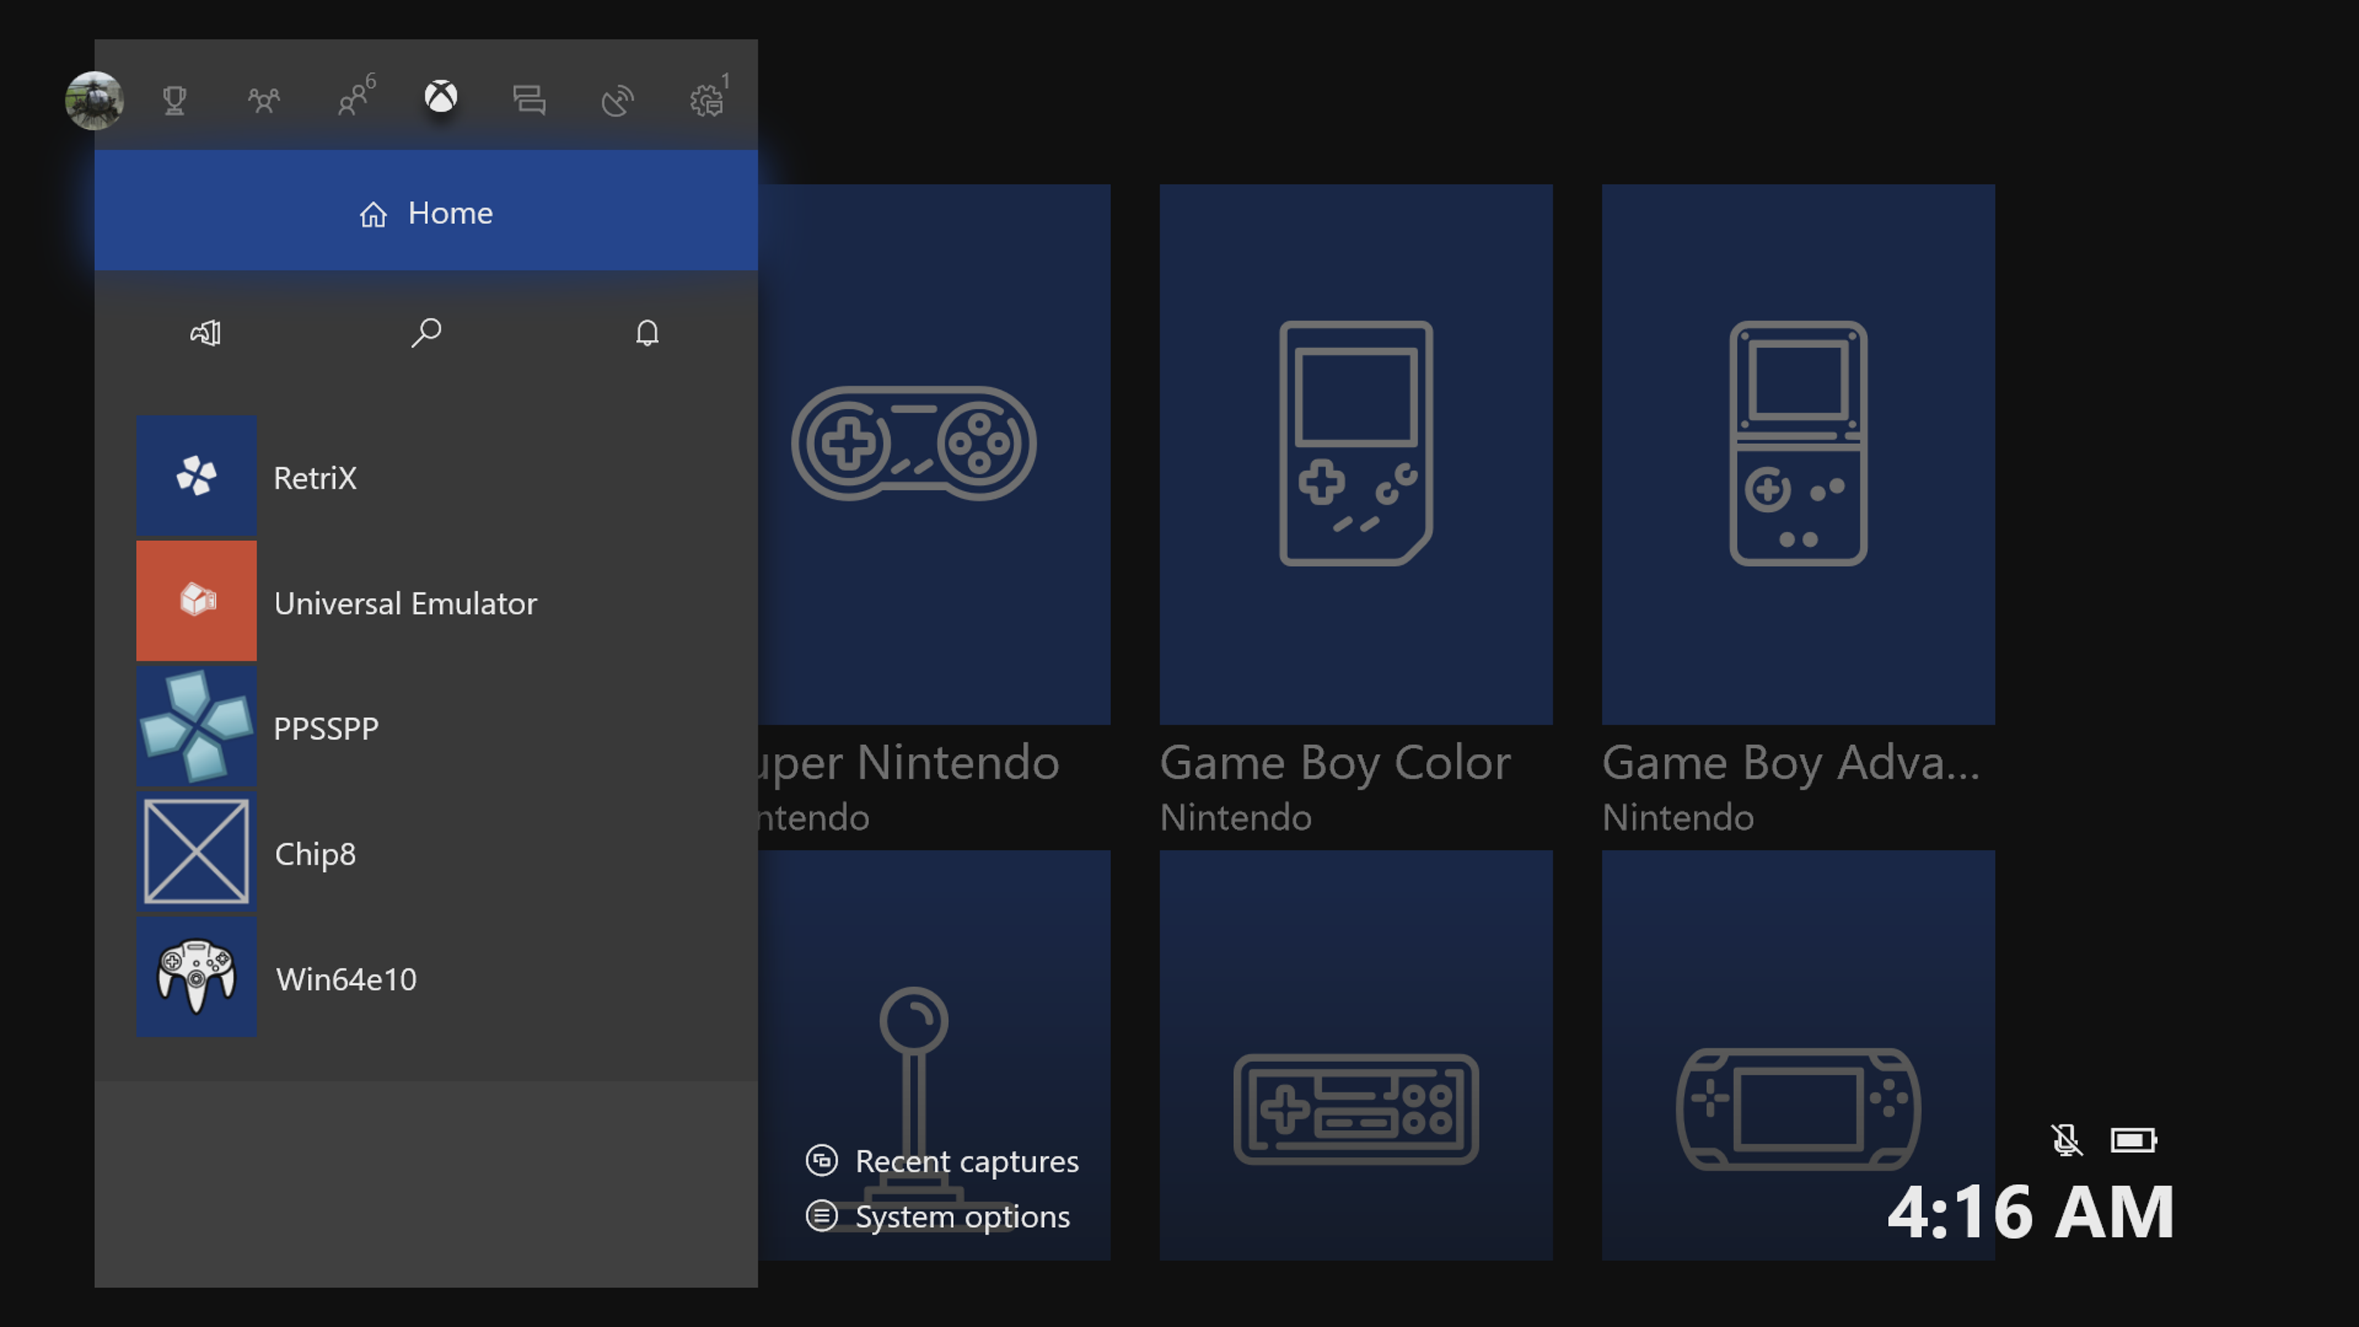Viewport: 2359px width, 1327px height.
Task: Open the People friends tab
Action: coord(264,100)
